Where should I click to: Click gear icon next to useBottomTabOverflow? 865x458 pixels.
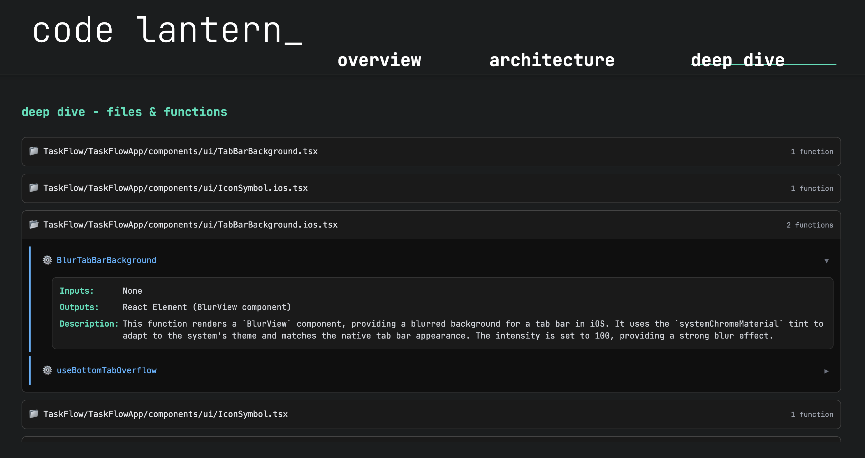tap(47, 370)
